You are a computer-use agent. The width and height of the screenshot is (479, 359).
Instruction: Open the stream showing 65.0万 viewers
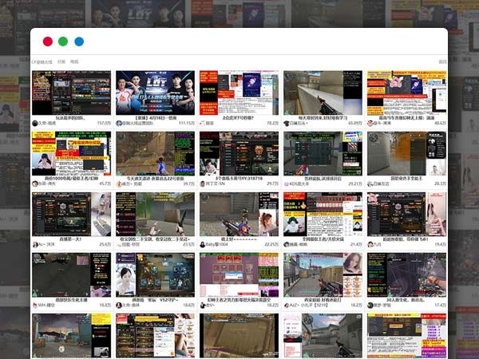pyautogui.click(x=323, y=93)
